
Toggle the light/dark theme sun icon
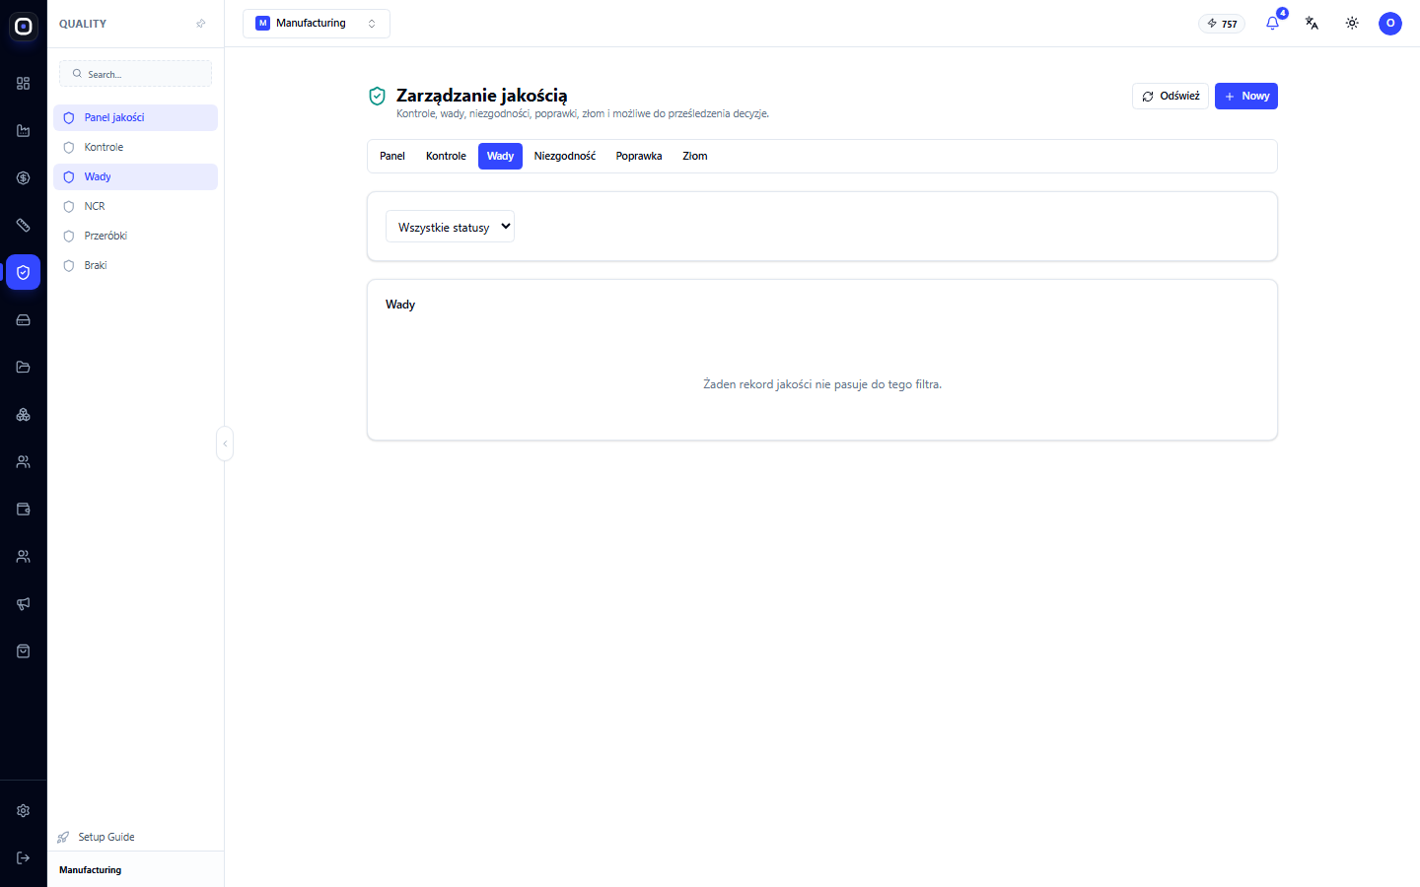pos(1352,23)
